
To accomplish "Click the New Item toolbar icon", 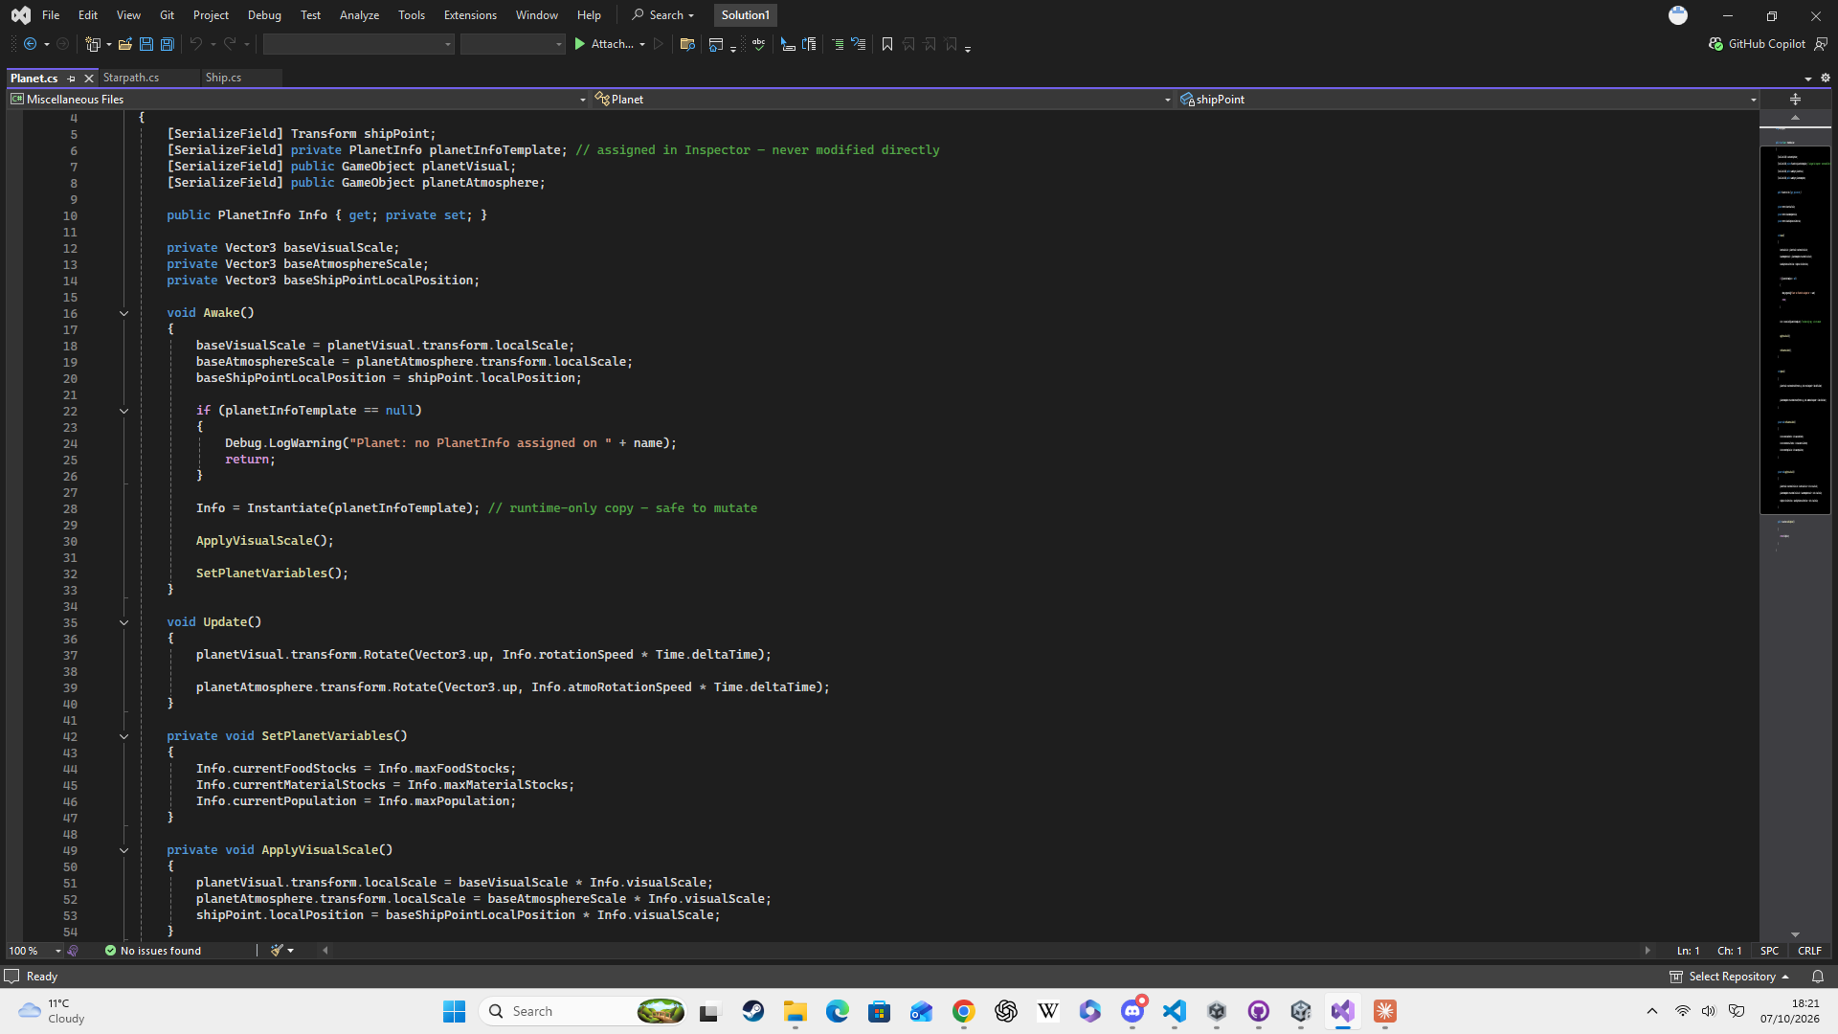I will [93, 44].
